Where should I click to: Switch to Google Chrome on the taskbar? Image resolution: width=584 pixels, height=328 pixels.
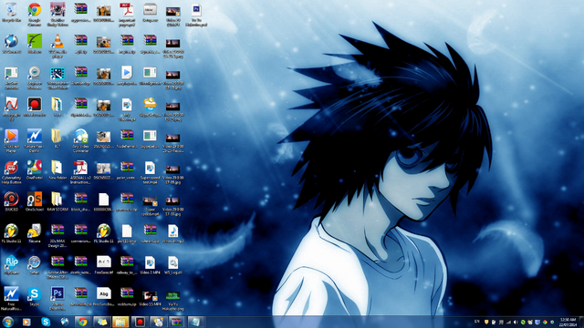click(x=83, y=322)
